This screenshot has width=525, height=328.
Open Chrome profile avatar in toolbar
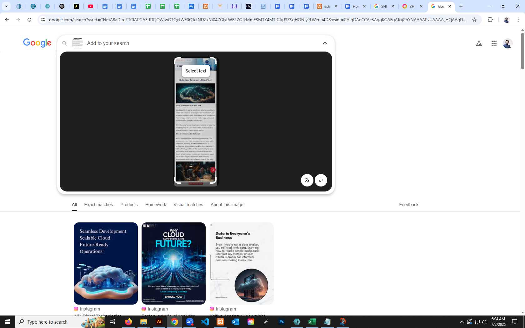tap(507, 20)
